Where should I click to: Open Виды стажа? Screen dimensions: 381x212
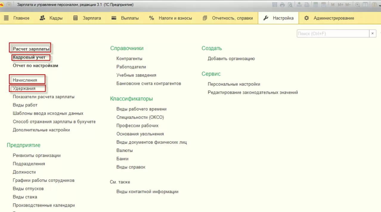pyautogui.click(x=25, y=197)
